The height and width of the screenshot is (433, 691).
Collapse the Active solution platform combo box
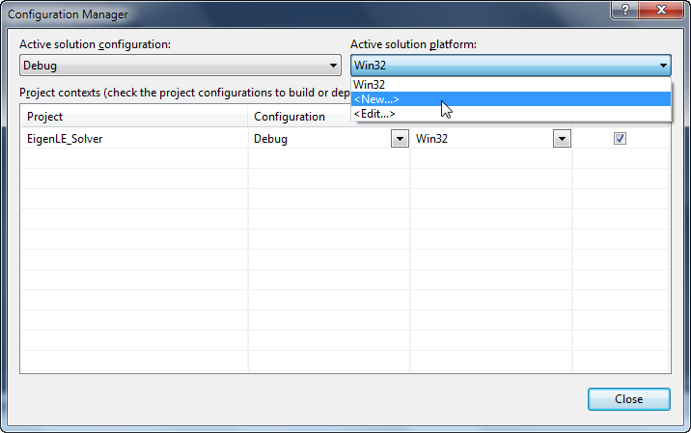tap(662, 66)
